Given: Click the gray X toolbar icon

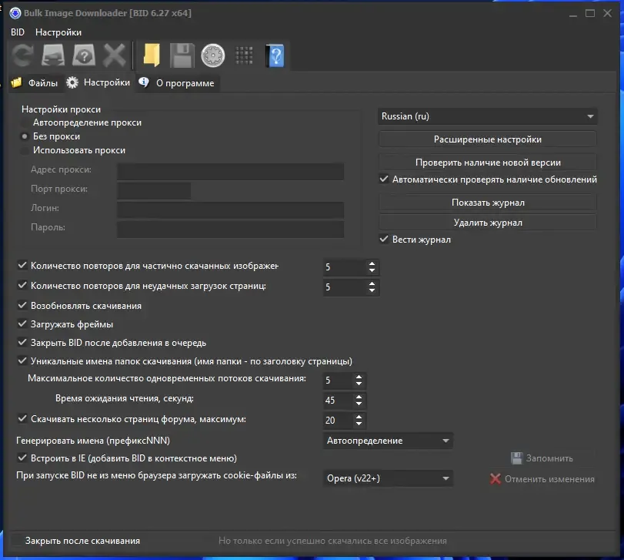Looking at the screenshot, I should point(114,55).
